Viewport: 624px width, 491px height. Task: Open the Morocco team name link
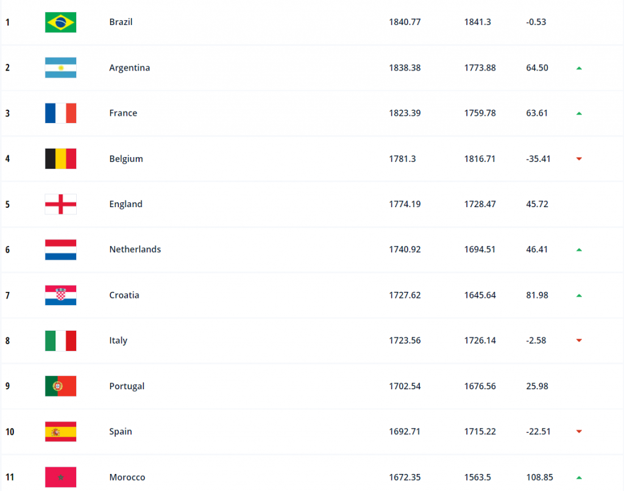127,478
